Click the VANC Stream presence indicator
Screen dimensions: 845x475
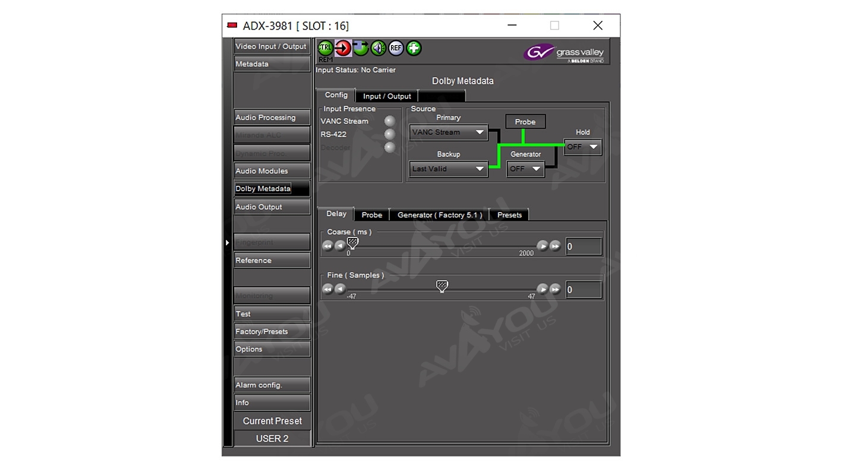tap(390, 121)
